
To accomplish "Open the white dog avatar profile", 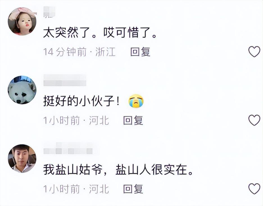I will (x=22, y=90).
